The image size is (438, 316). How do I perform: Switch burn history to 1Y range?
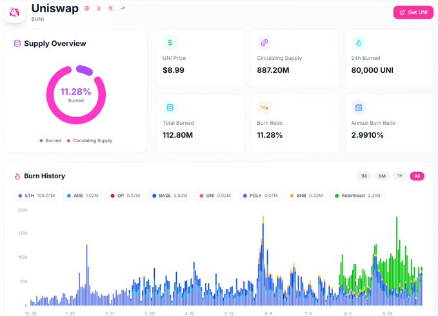[x=400, y=176]
